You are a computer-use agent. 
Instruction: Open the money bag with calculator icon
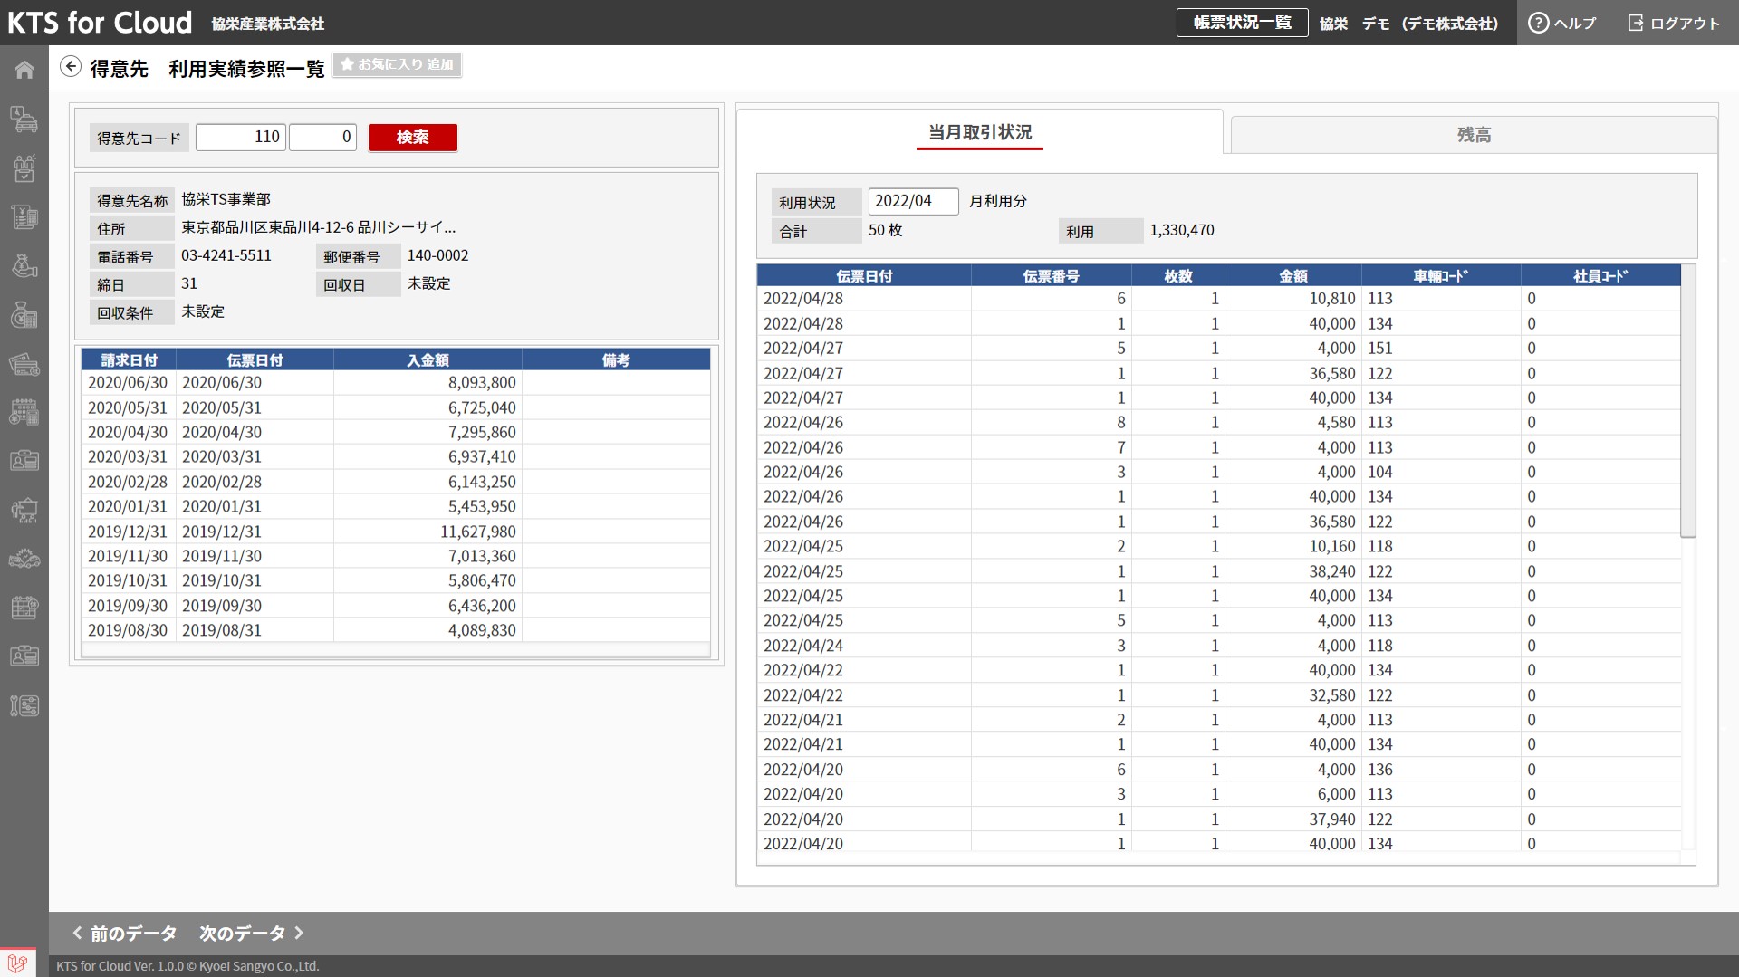click(x=24, y=315)
